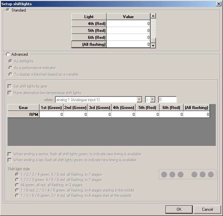
Task: Open the analog 1 input dropdown
Action: 139,100
